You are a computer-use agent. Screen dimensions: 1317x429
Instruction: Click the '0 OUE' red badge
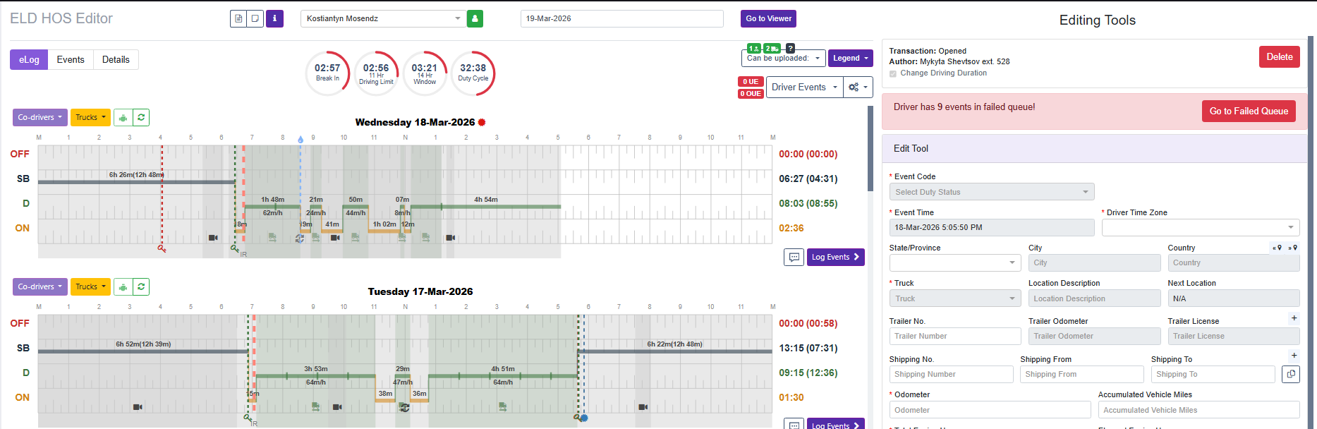(x=751, y=93)
